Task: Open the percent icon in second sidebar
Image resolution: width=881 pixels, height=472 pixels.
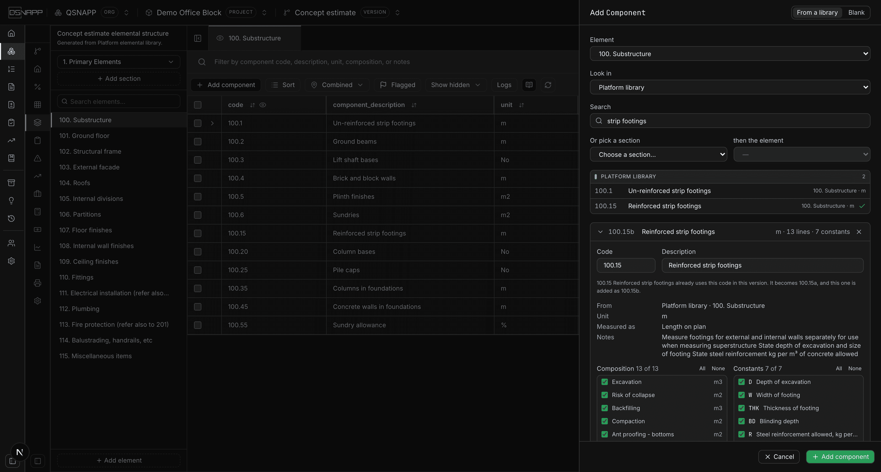Action: click(x=37, y=87)
